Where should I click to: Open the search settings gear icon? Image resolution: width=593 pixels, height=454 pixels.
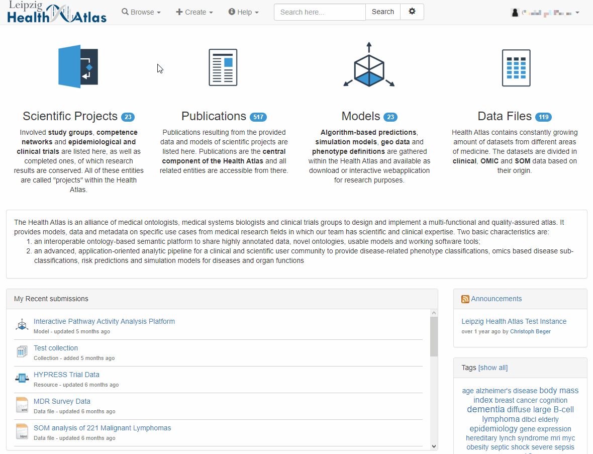point(412,12)
